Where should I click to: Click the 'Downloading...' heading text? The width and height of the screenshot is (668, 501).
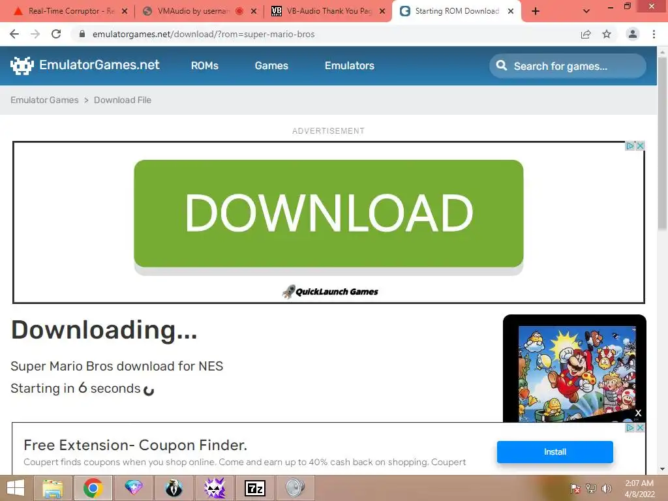pos(104,330)
